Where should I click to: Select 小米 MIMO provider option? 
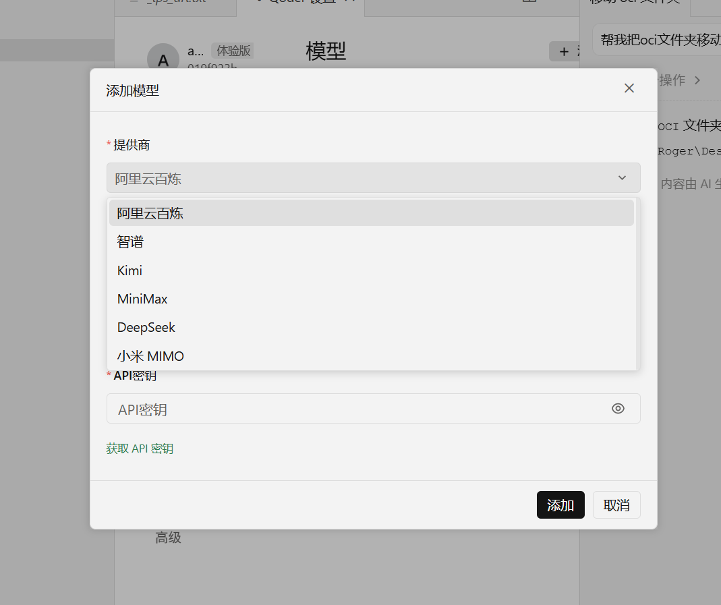click(372, 356)
